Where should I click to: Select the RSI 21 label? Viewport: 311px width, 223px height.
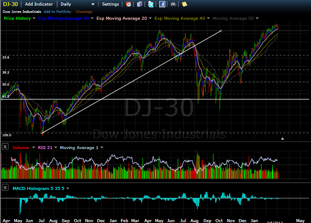45,147
